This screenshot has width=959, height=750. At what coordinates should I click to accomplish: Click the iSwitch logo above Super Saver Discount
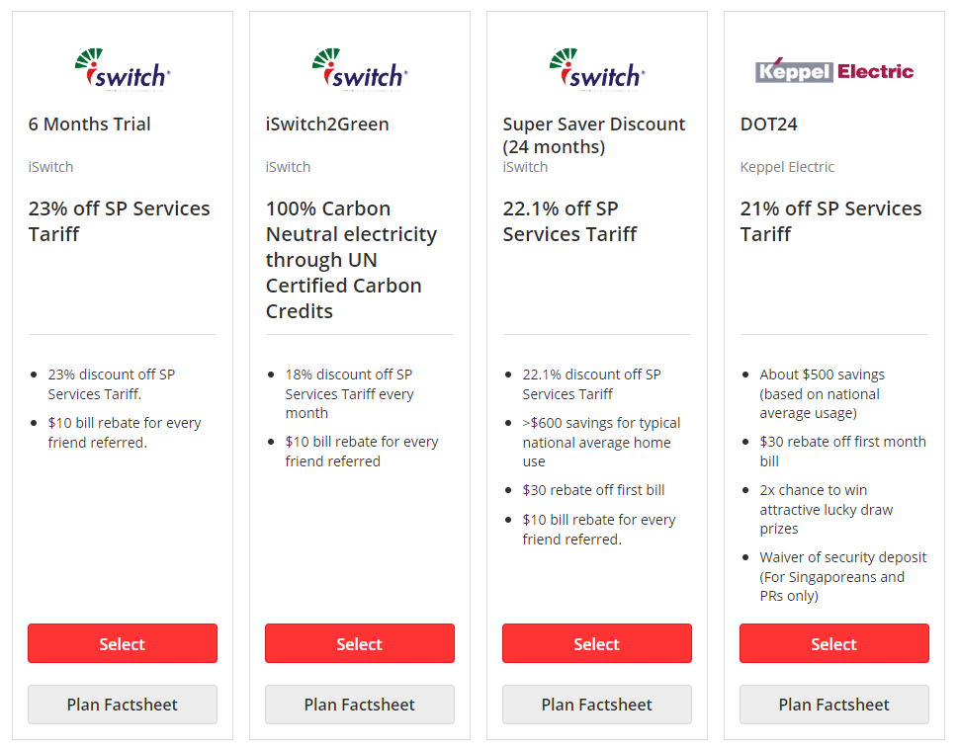tap(597, 69)
